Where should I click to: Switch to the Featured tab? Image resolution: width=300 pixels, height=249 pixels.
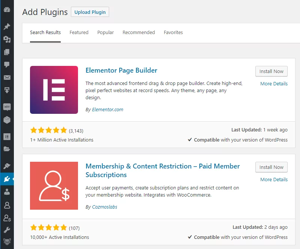point(79,33)
